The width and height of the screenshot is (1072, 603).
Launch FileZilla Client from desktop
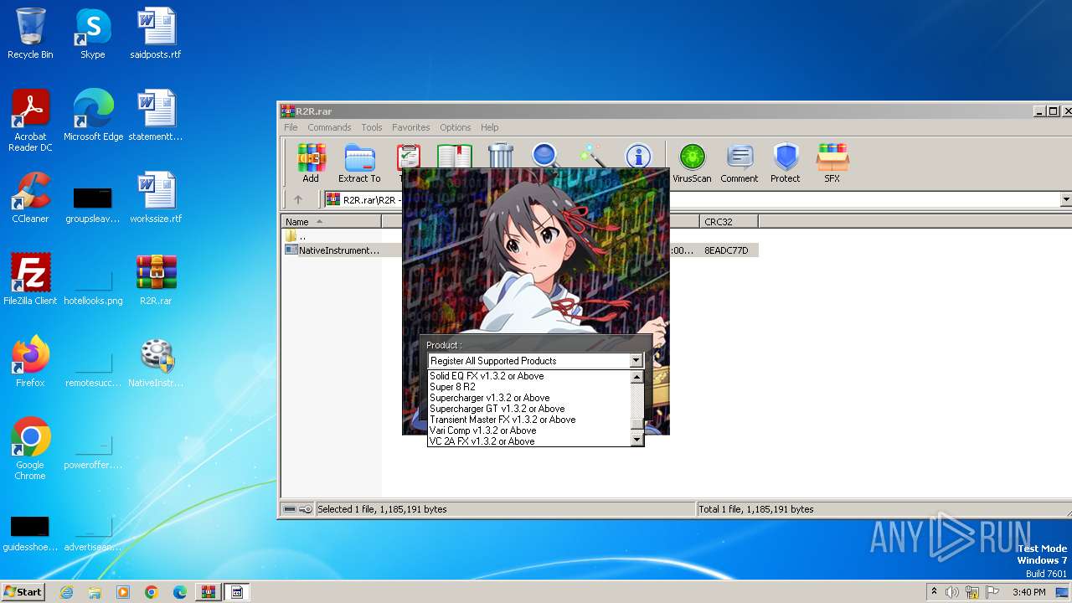coord(30,279)
